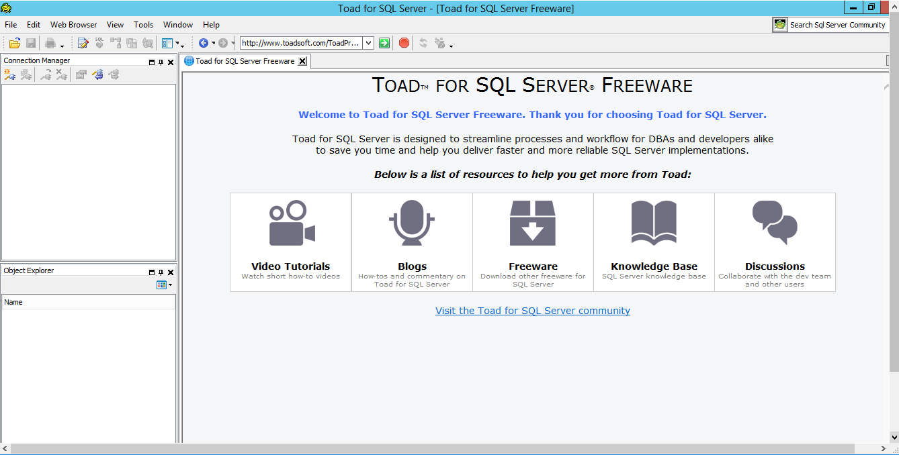Open the SQL editor pencil icon

(x=83, y=42)
